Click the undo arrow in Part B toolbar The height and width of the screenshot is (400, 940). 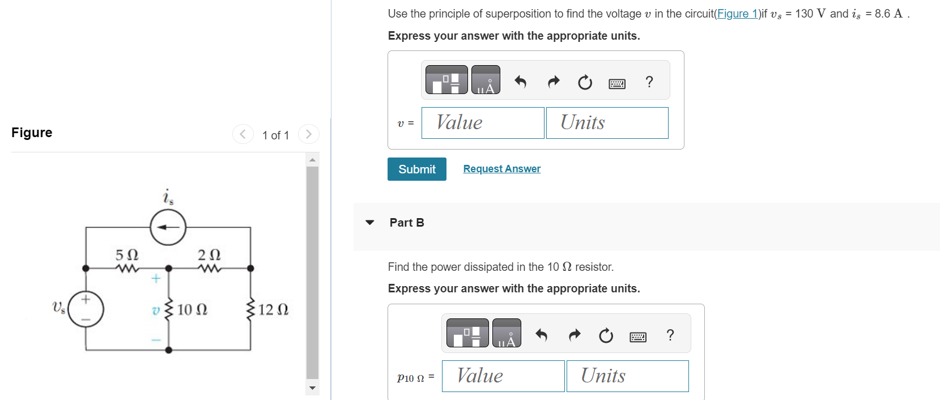542,335
